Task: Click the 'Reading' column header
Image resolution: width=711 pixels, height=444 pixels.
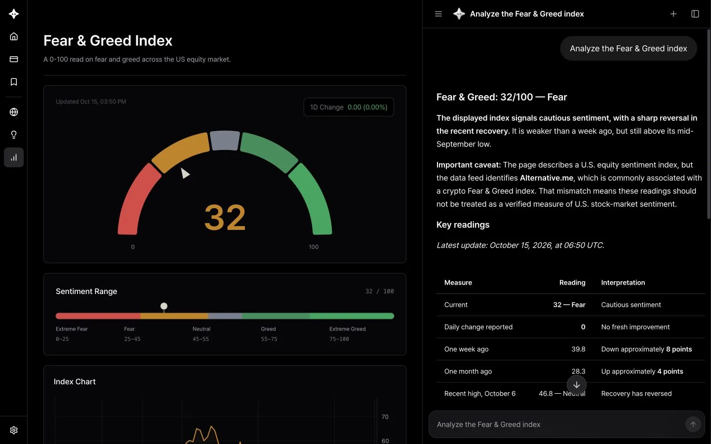Action: pos(572,283)
